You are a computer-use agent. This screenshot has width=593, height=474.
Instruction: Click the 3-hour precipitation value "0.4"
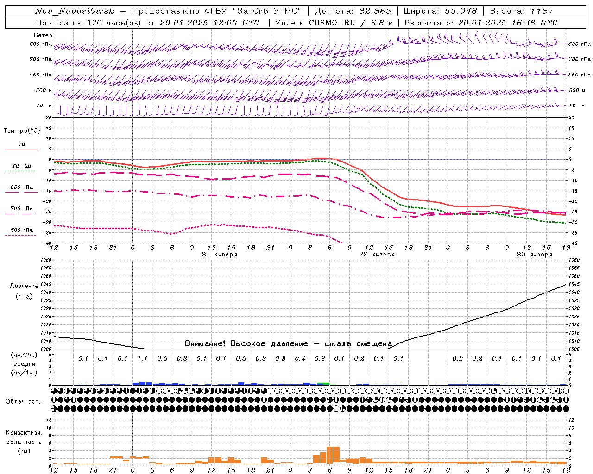(x=300, y=358)
